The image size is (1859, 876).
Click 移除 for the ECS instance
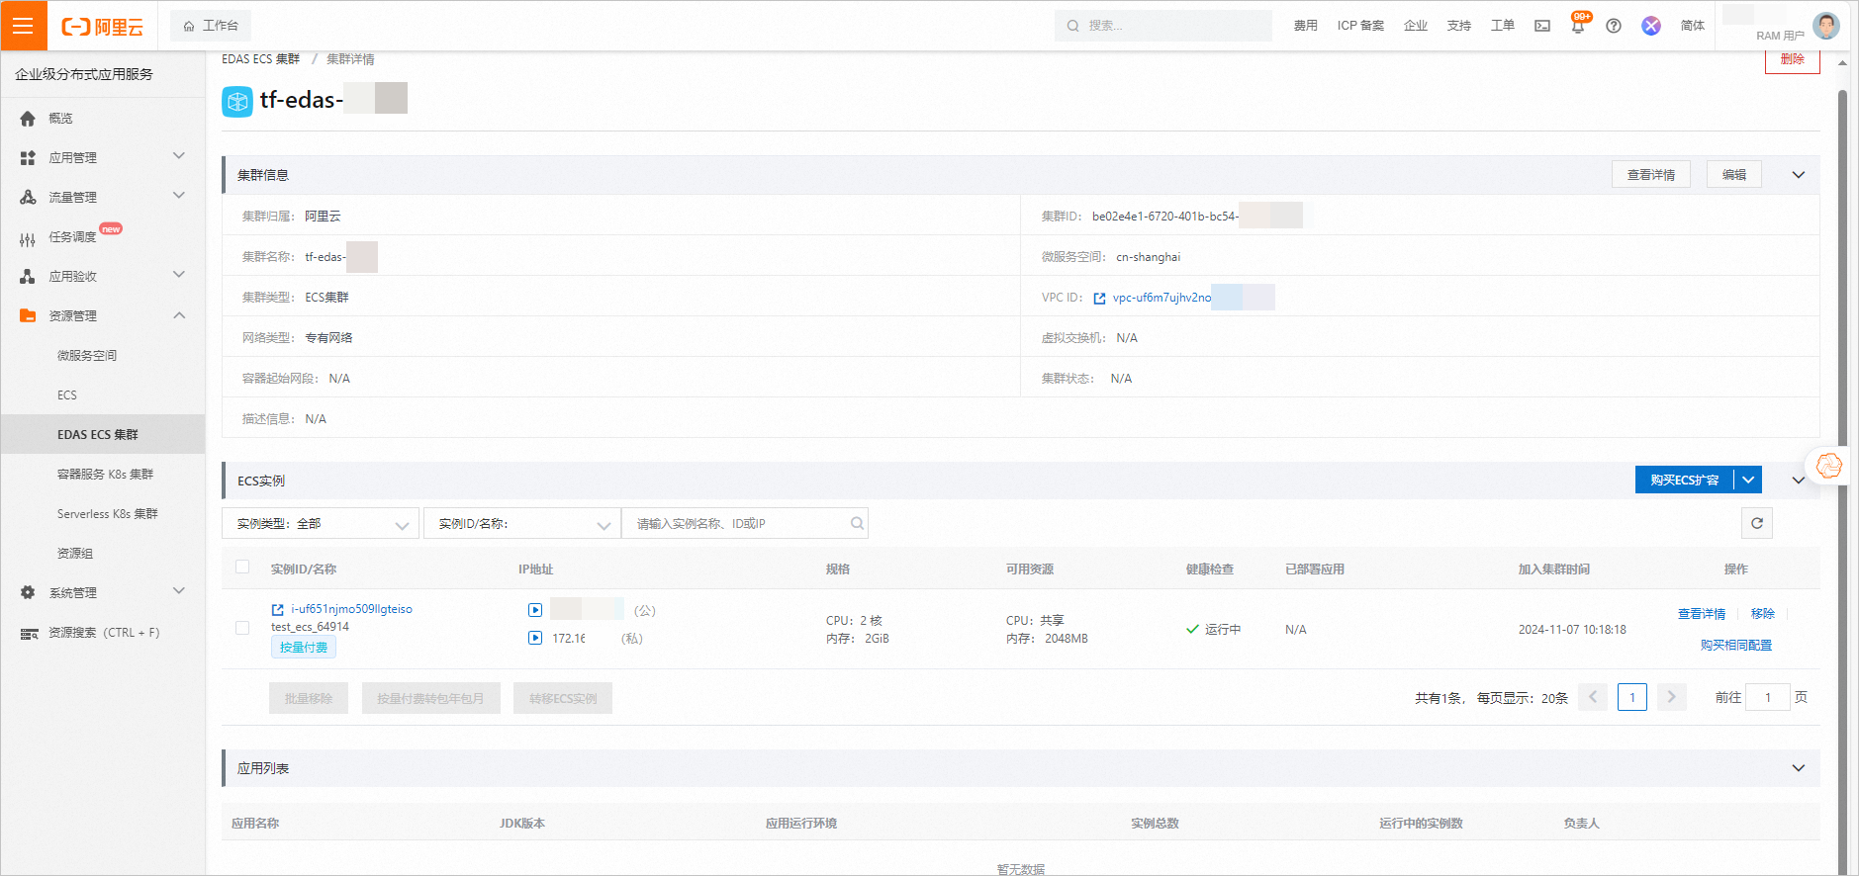[1763, 614]
